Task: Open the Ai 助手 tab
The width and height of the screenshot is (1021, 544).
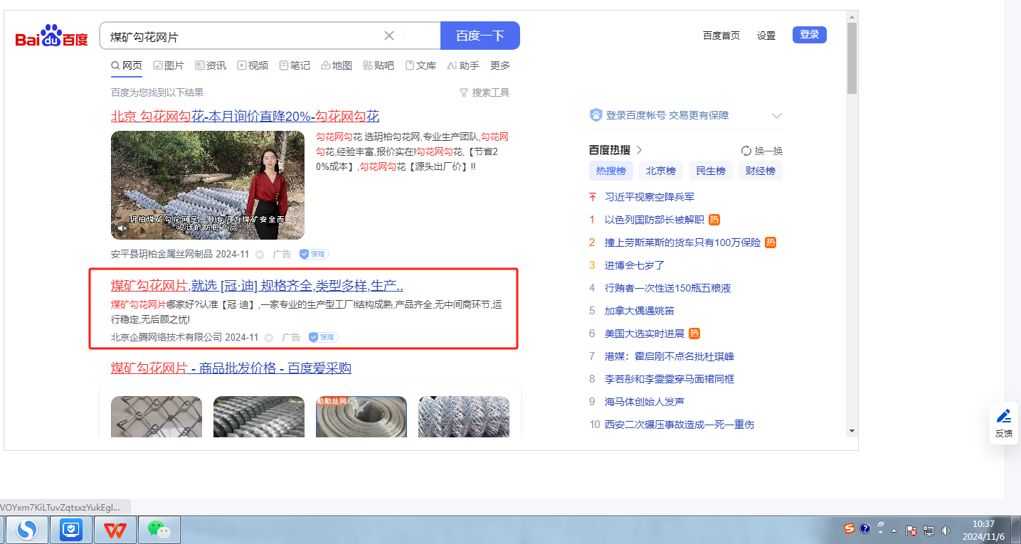Action: tap(463, 65)
